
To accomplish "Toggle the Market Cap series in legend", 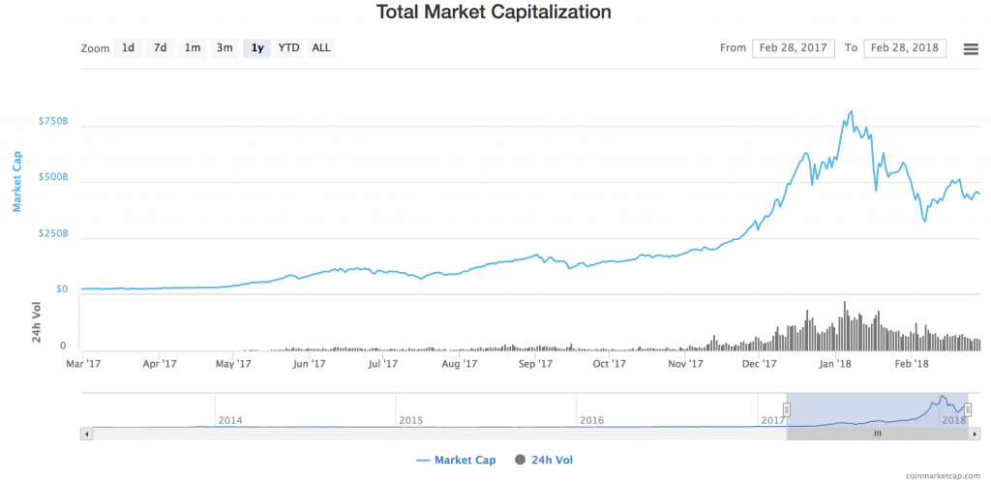I will tap(456, 460).
